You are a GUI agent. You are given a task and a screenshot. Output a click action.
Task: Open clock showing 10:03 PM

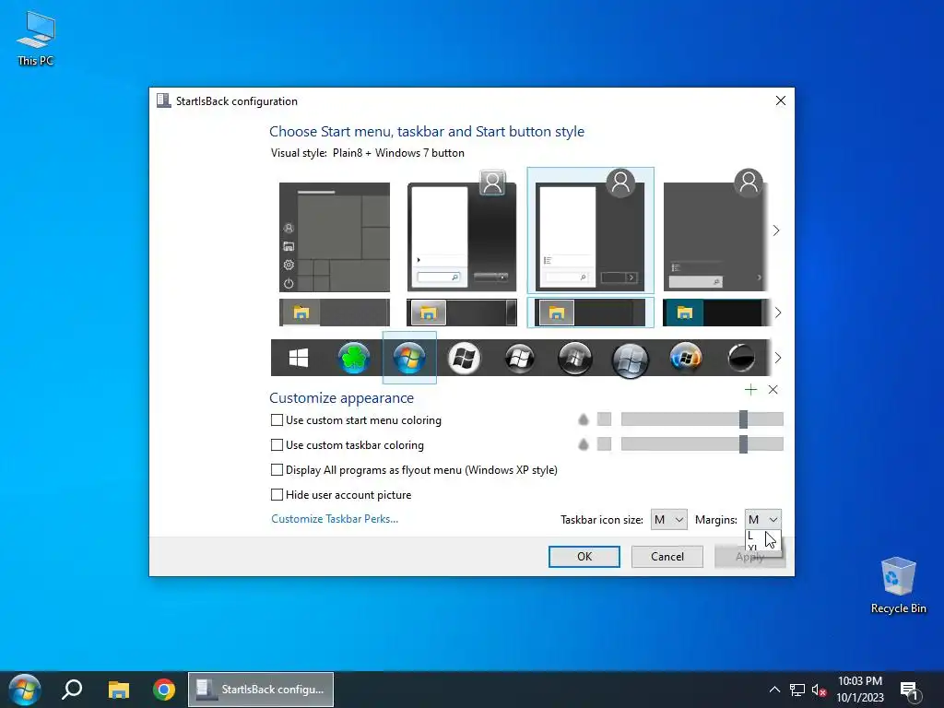tap(860, 690)
